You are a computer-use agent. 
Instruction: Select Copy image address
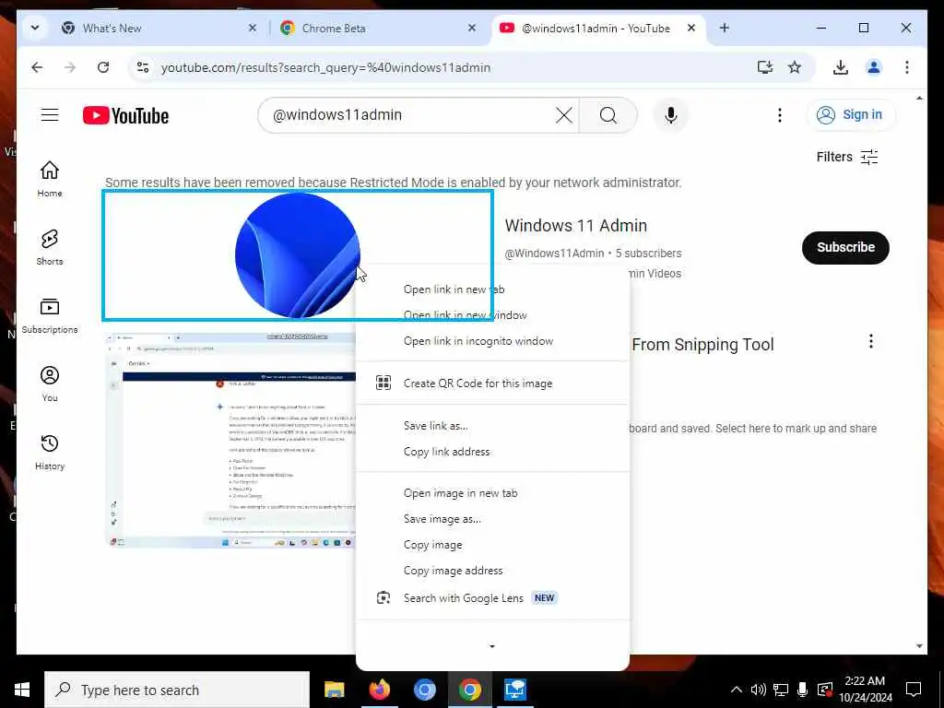(x=492, y=571)
